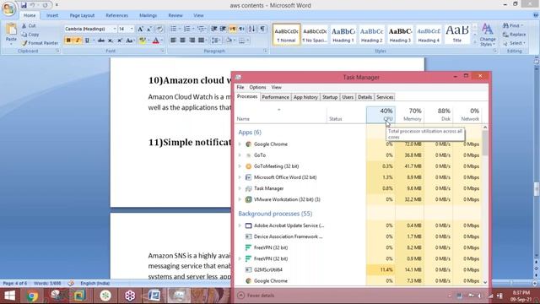
Task: Expand the VMware Workstation row
Action: pyautogui.click(x=240, y=199)
